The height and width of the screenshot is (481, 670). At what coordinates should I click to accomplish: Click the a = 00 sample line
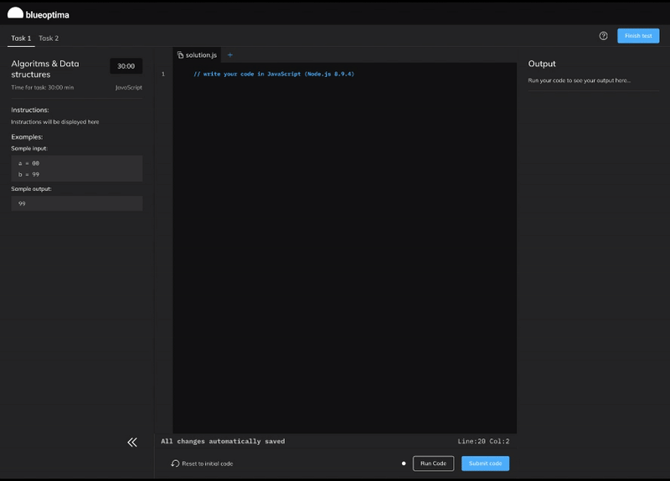tap(28, 163)
